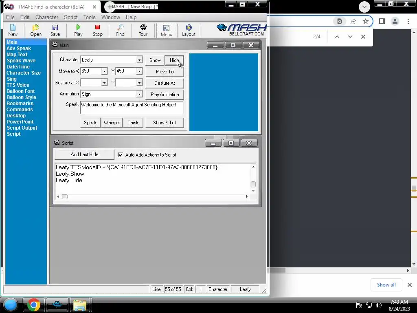417x313 pixels.
Task: Click the Think button
Action: [133, 123]
